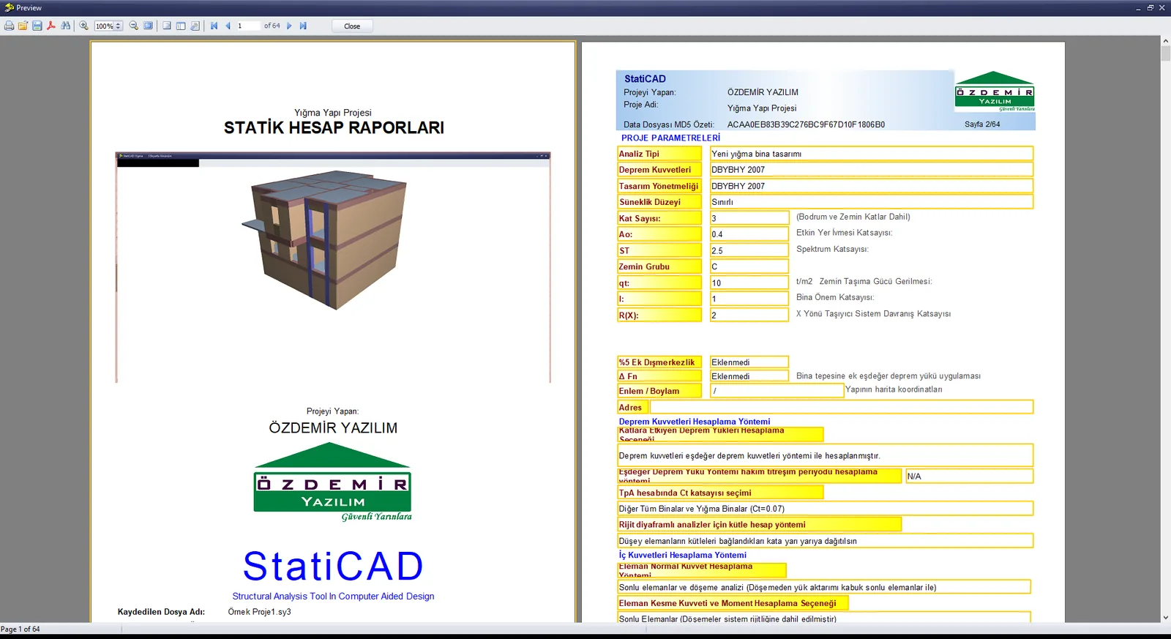Image resolution: width=1171 pixels, height=639 pixels.
Task: Zoom out with the magnifier minus icon
Action: coord(134,26)
